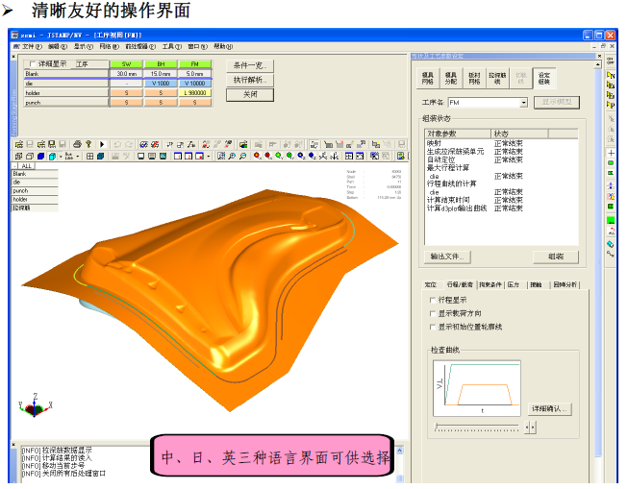Click the 条件一览 button
The height and width of the screenshot is (489, 628).
pyautogui.click(x=250, y=65)
